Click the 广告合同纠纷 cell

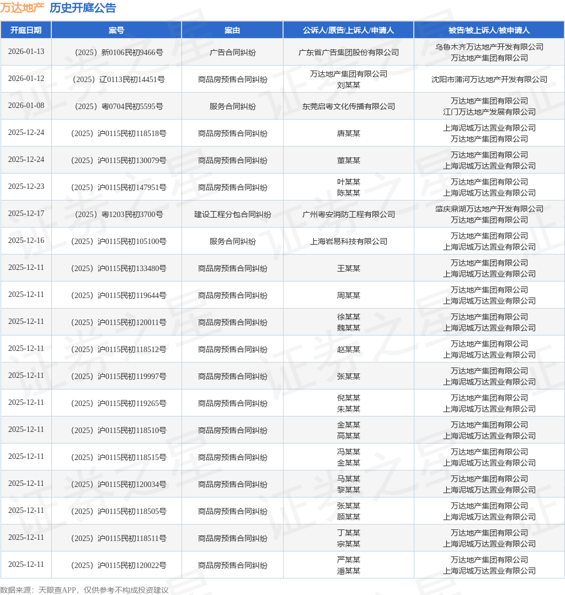(232, 52)
